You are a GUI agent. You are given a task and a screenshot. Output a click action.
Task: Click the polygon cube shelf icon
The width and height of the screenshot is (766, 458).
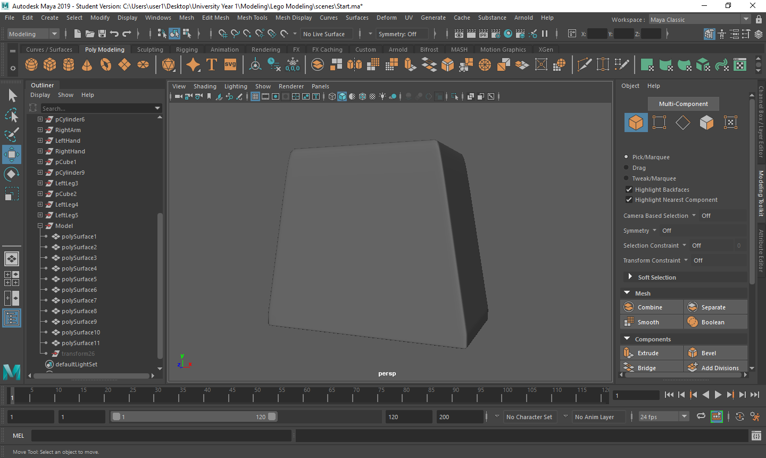tap(50, 65)
